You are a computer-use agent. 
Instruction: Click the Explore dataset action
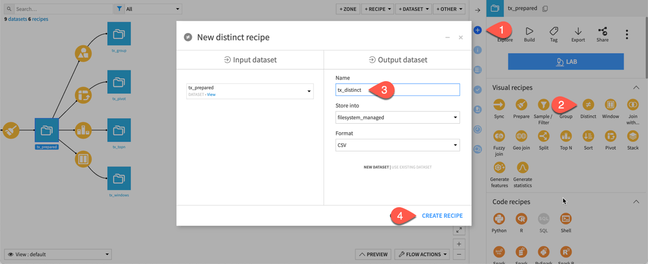click(505, 34)
